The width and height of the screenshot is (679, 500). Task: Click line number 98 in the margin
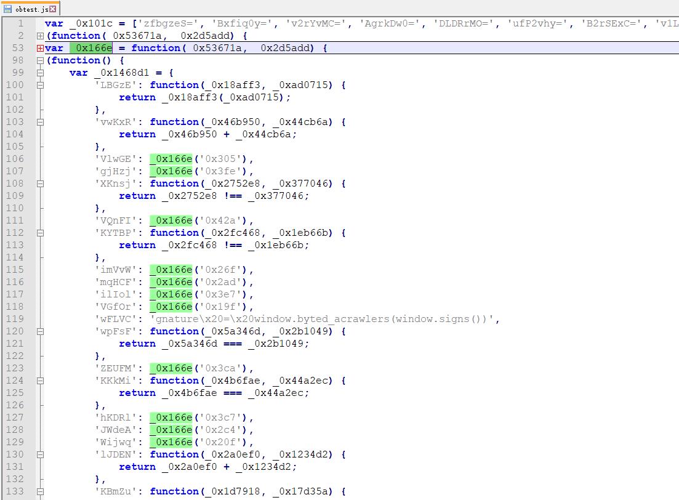pos(18,60)
